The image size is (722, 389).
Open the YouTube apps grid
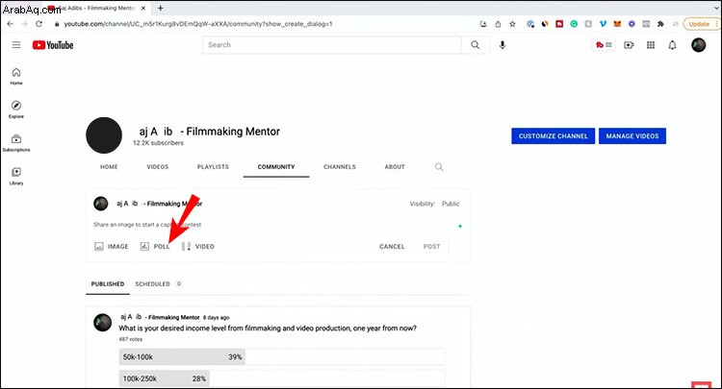[651, 45]
